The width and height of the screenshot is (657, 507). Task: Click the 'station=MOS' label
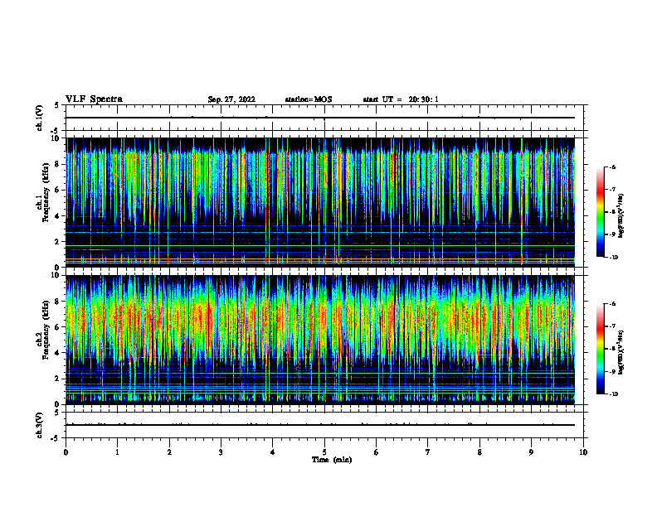309,99
